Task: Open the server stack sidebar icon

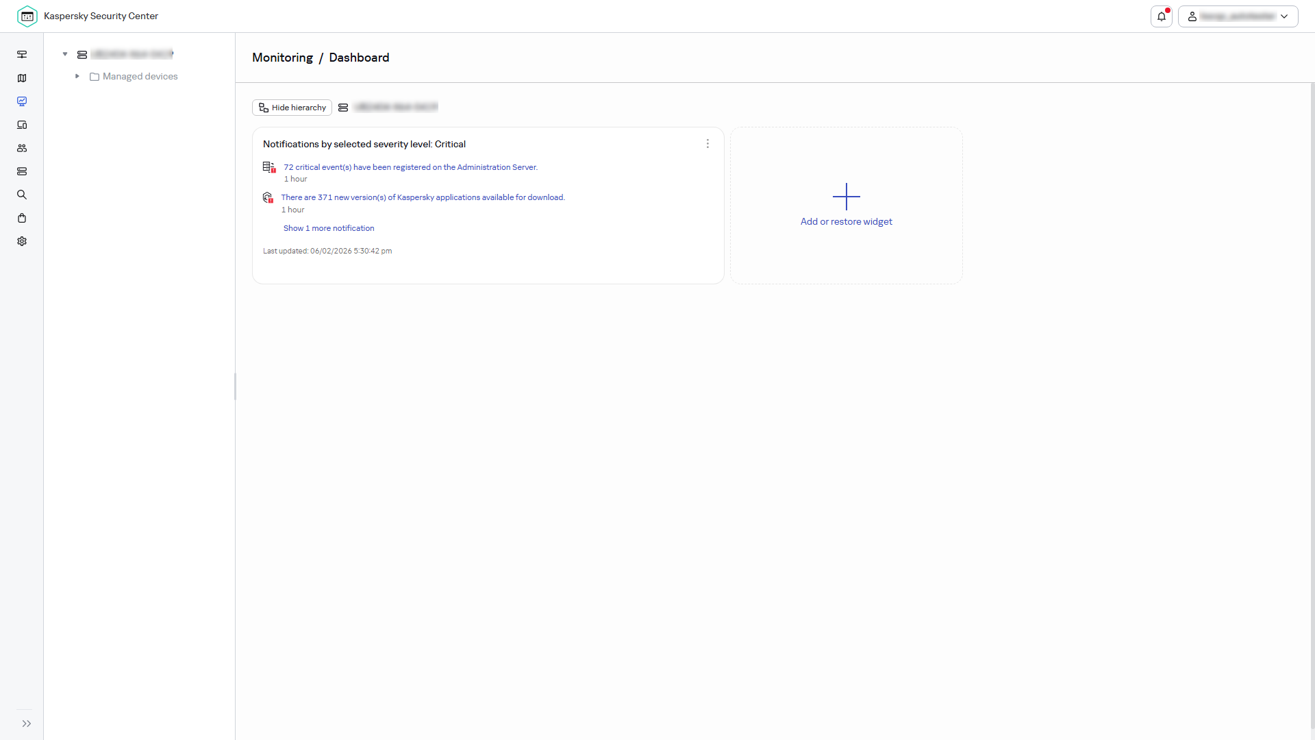Action: coord(22,171)
